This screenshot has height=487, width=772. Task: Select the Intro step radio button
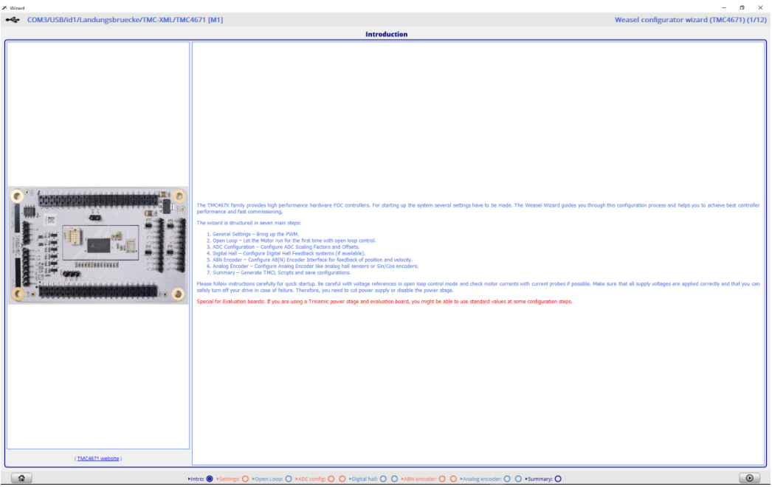point(210,479)
